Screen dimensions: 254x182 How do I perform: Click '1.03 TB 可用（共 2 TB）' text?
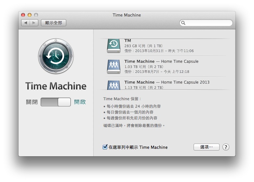pos(144,67)
